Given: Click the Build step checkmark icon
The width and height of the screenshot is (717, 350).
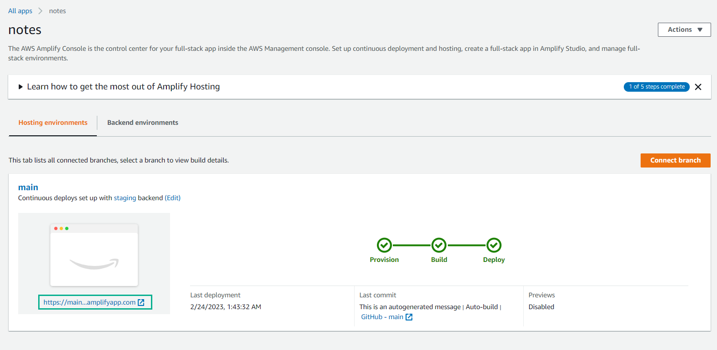Looking at the screenshot, I should (x=439, y=245).
